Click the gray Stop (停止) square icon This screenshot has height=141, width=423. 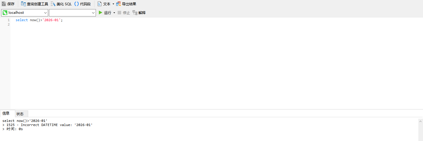pos(119,13)
